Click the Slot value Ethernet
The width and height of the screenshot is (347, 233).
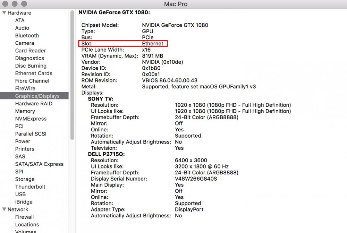(x=153, y=43)
